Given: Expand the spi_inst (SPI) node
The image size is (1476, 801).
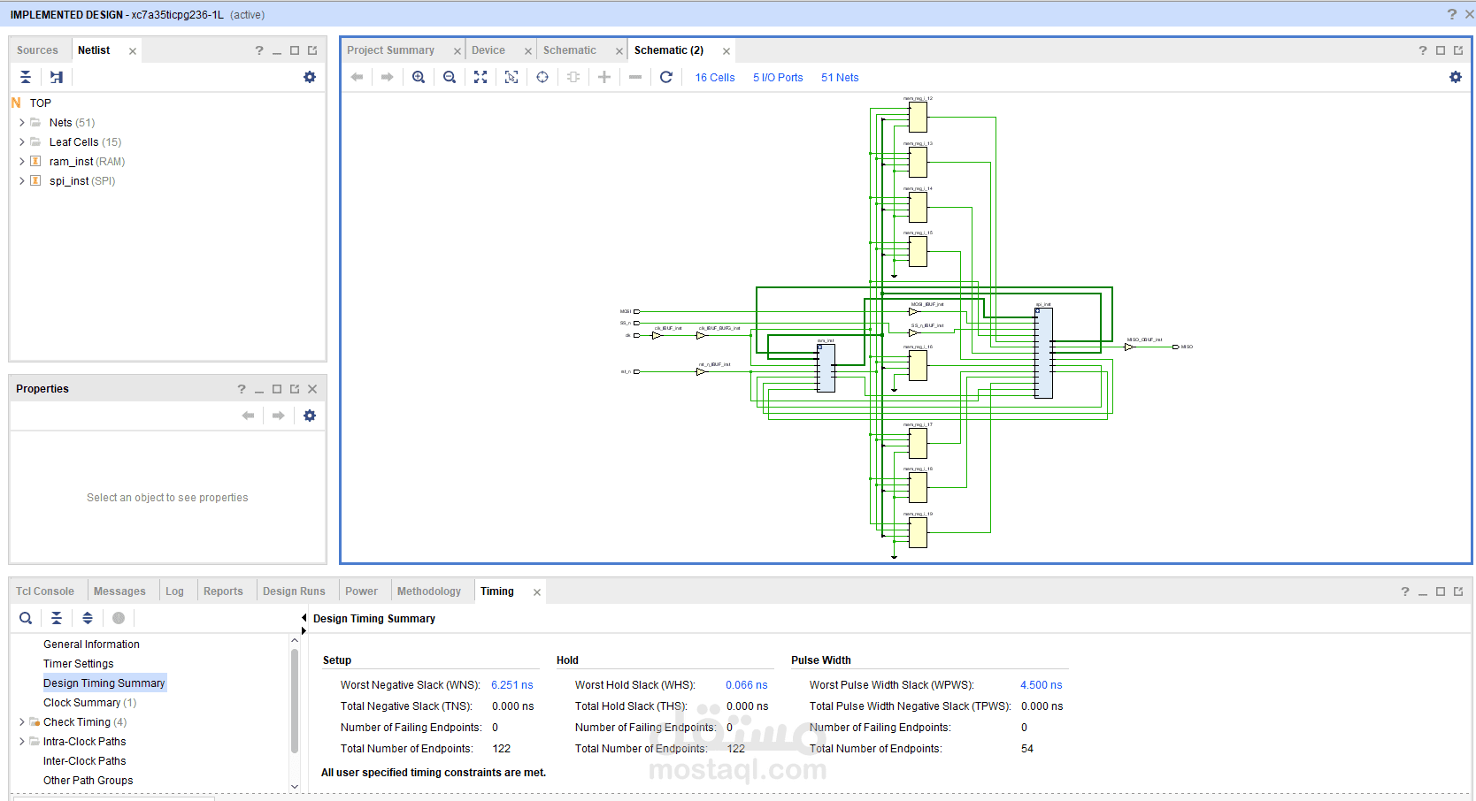Looking at the screenshot, I should click(22, 181).
